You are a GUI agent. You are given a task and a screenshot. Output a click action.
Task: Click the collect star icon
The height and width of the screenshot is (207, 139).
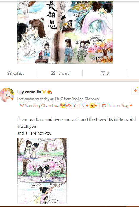click(10, 73)
